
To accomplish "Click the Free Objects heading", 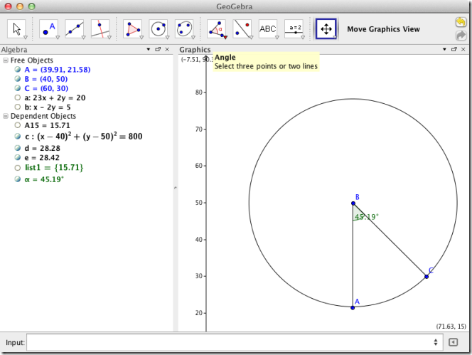I will tap(31, 60).
